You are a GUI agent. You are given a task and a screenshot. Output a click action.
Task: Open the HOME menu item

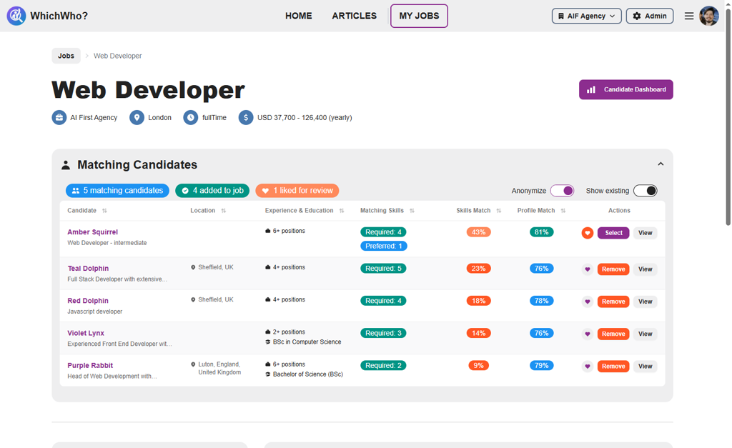click(x=298, y=15)
